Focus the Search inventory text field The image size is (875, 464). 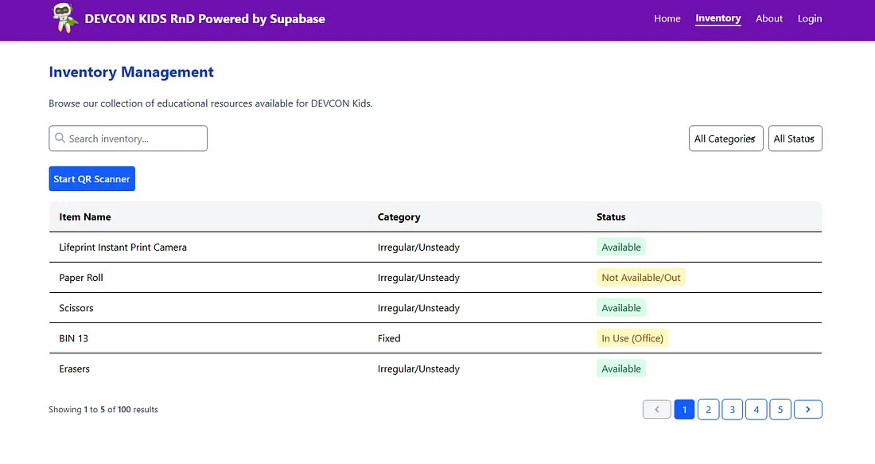pyautogui.click(x=135, y=138)
